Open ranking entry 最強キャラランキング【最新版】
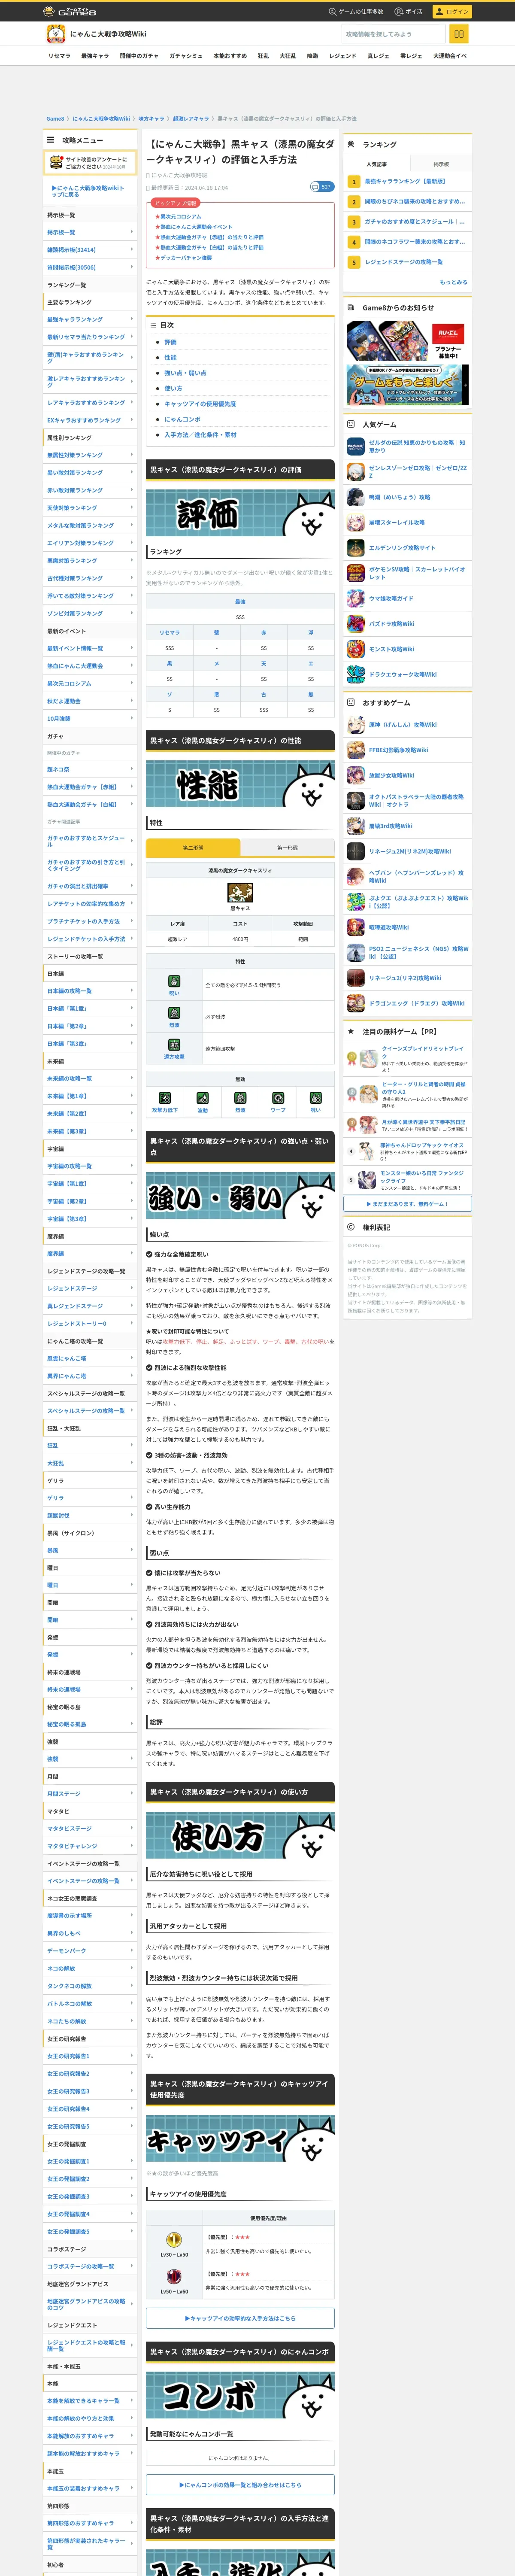Screen dimensions: 515x2576 click(x=405, y=182)
